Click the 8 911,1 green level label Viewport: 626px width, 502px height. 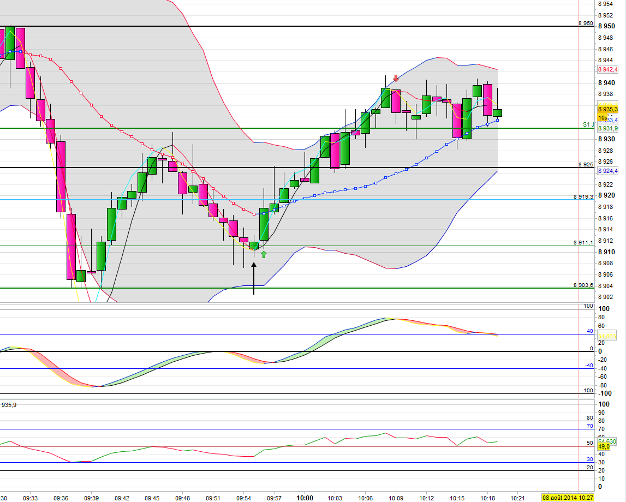[x=583, y=243]
